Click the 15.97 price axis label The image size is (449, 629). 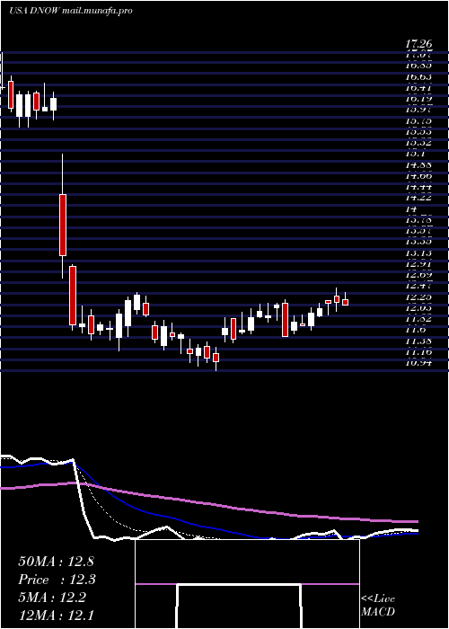pos(418,110)
